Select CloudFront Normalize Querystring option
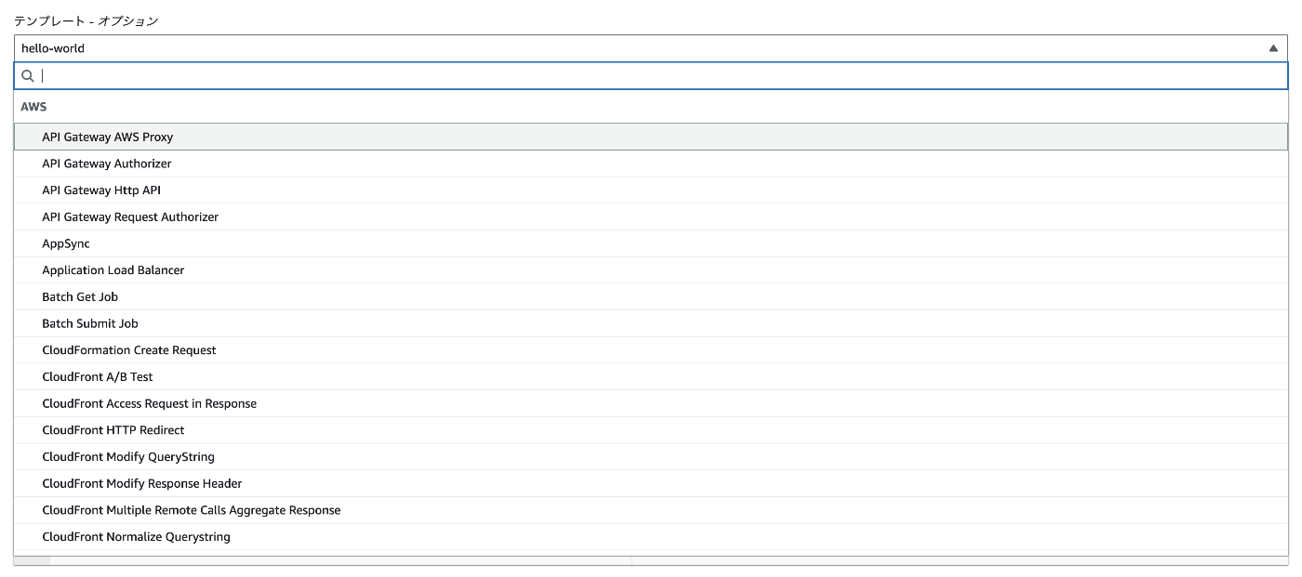 tap(651, 537)
